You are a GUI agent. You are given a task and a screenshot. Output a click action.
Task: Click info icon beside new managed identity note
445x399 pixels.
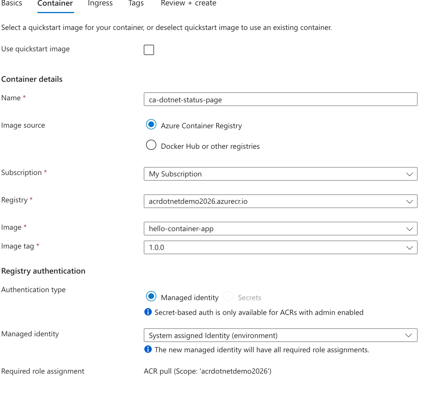148,349
